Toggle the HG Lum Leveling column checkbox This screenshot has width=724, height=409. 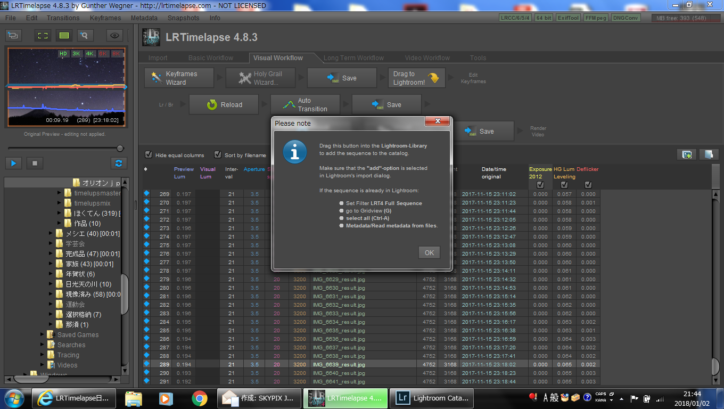point(564,185)
